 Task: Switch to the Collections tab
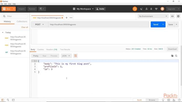(22, 22)
